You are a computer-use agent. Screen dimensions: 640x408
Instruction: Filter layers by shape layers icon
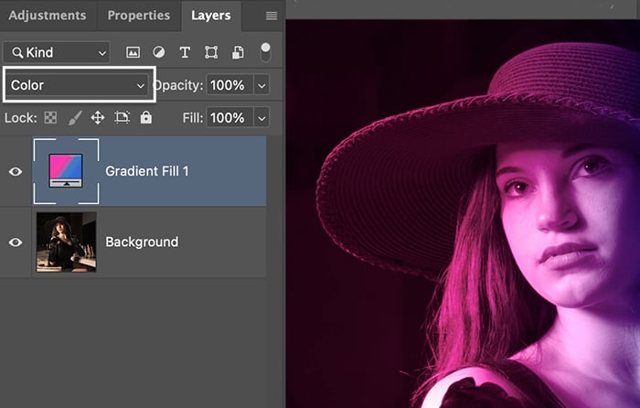point(211,52)
